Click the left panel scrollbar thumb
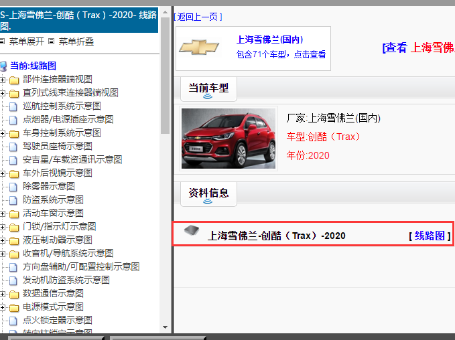The image size is (455, 340). [x=165, y=76]
